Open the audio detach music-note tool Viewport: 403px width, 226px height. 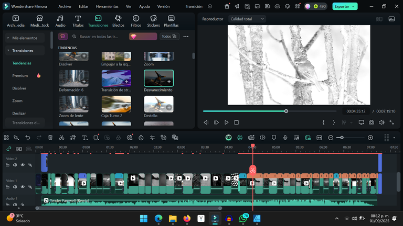(73, 138)
